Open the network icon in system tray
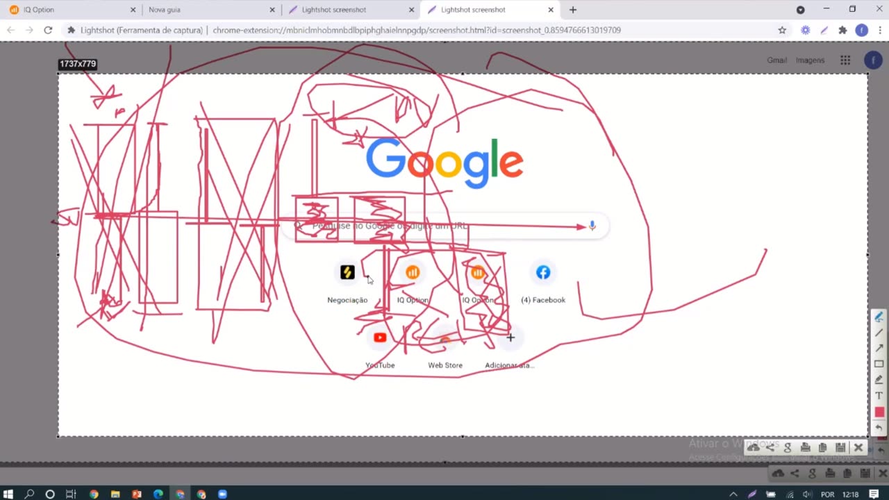The height and width of the screenshot is (500, 889). pos(789,494)
